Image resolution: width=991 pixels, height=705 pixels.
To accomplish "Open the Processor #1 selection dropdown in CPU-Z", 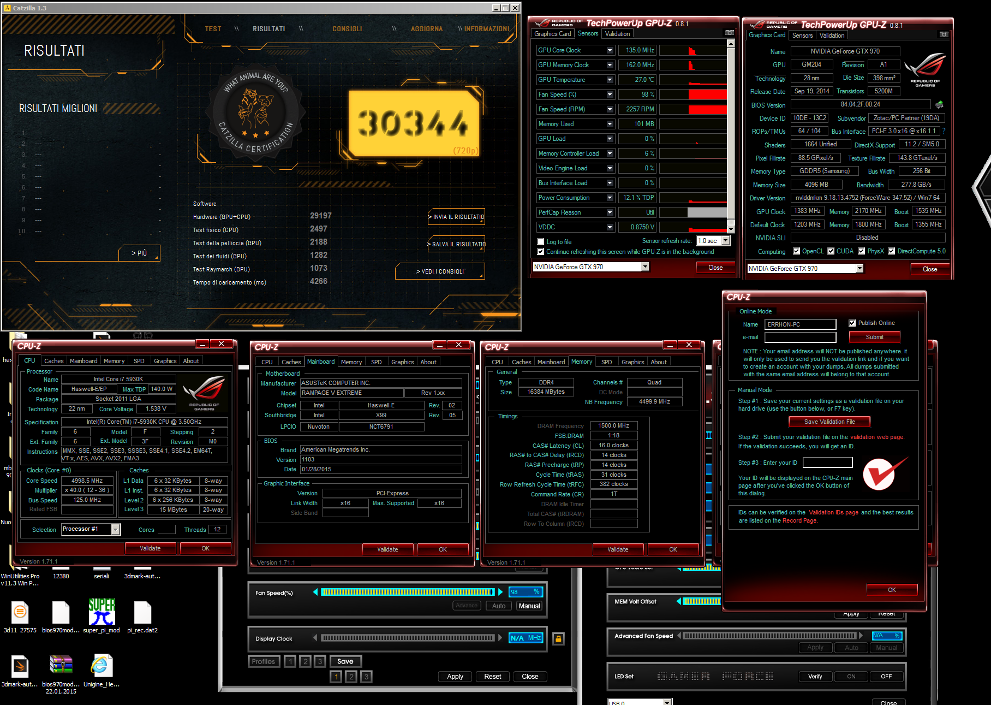I will (116, 529).
